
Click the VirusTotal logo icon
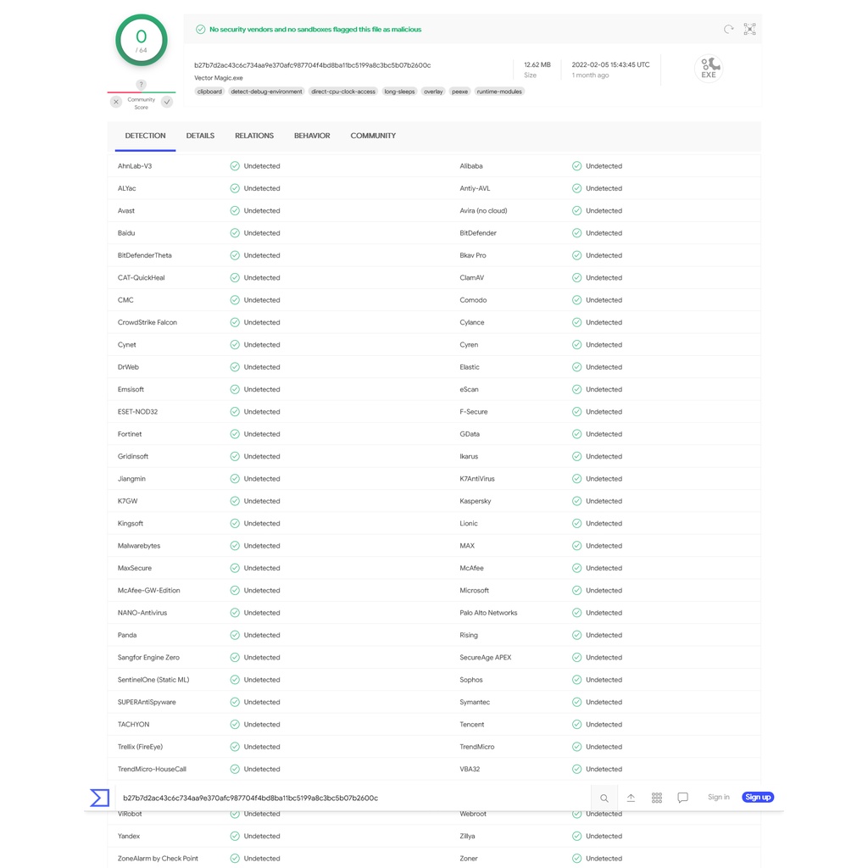click(100, 798)
